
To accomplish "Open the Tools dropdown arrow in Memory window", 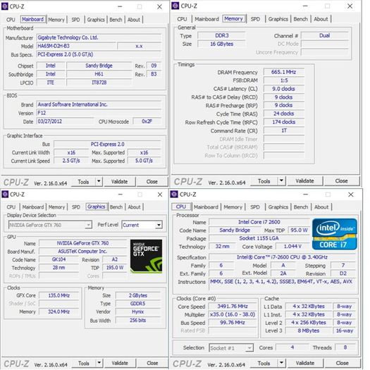I will tap(281, 180).
